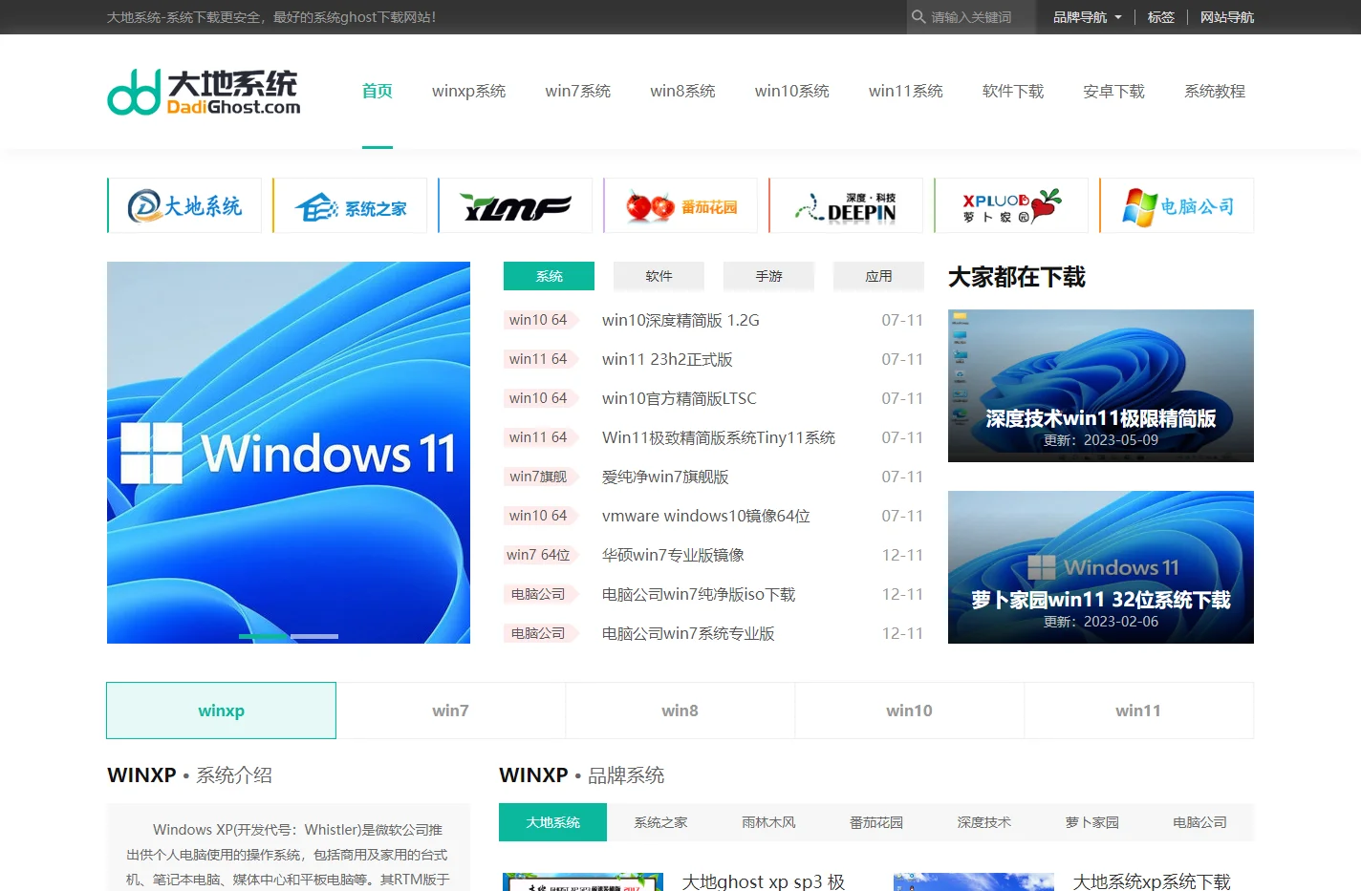The image size is (1361, 891).
Task: Click the search magnifier icon
Action: (x=918, y=17)
